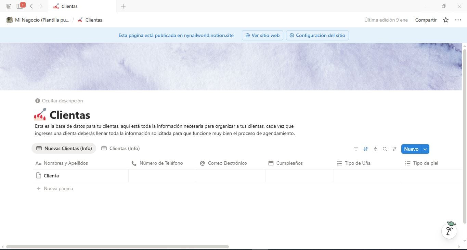Click the scroll-right arrow on horizontal scrollbar
Image resolution: width=467 pixels, height=250 pixels.
click(459, 247)
